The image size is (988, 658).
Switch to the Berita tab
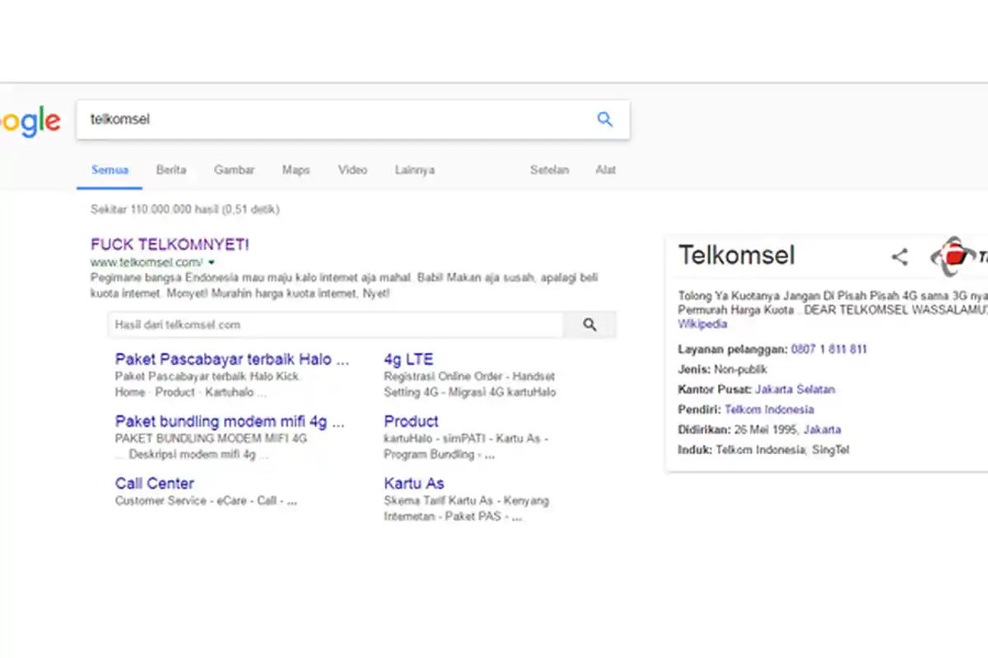pos(170,170)
